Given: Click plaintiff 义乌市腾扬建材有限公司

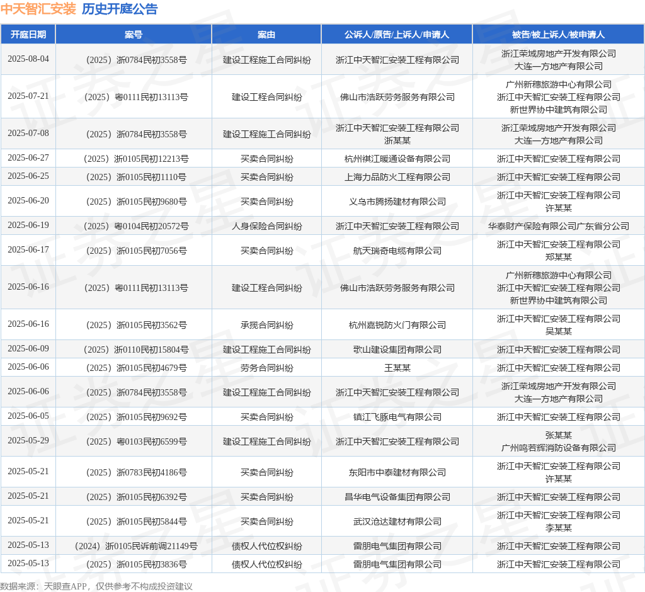Looking at the screenshot, I should pyautogui.click(x=397, y=202).
